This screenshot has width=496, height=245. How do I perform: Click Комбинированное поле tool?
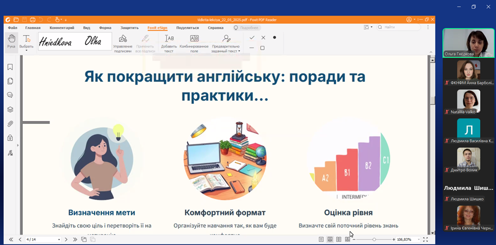194,43
